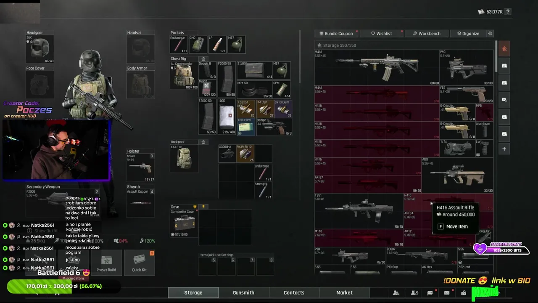
Task: Select the LP item in Pockets
Action: [x=217, y=45]
